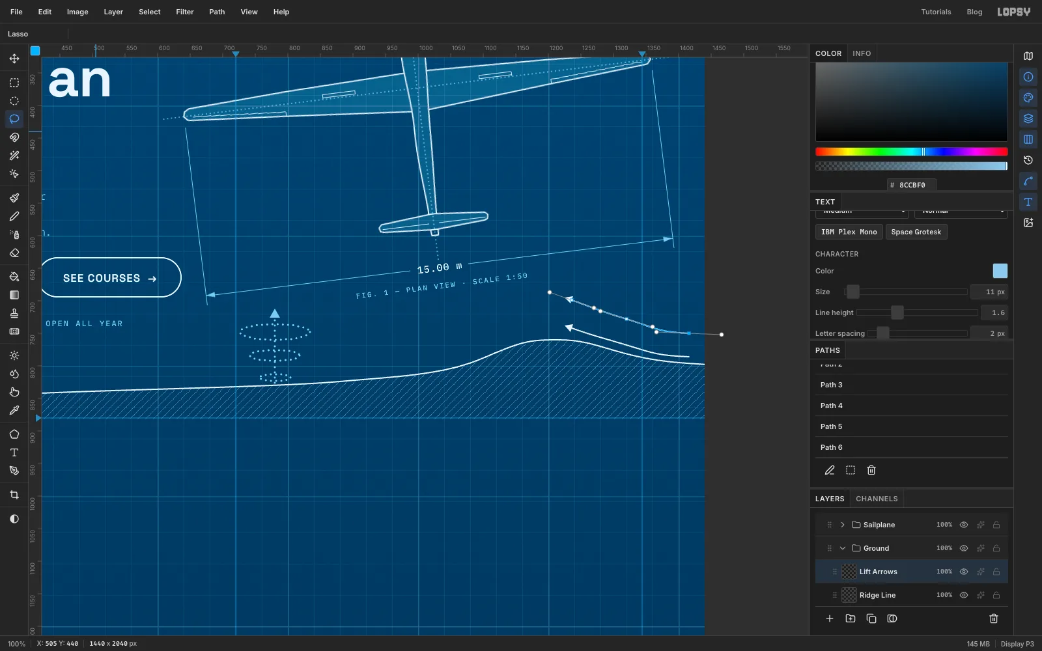Toggle visibility of Ridge Line layer
This screenshot has height=651, width=1042.
pyautogui.click(x=964, y=595)
